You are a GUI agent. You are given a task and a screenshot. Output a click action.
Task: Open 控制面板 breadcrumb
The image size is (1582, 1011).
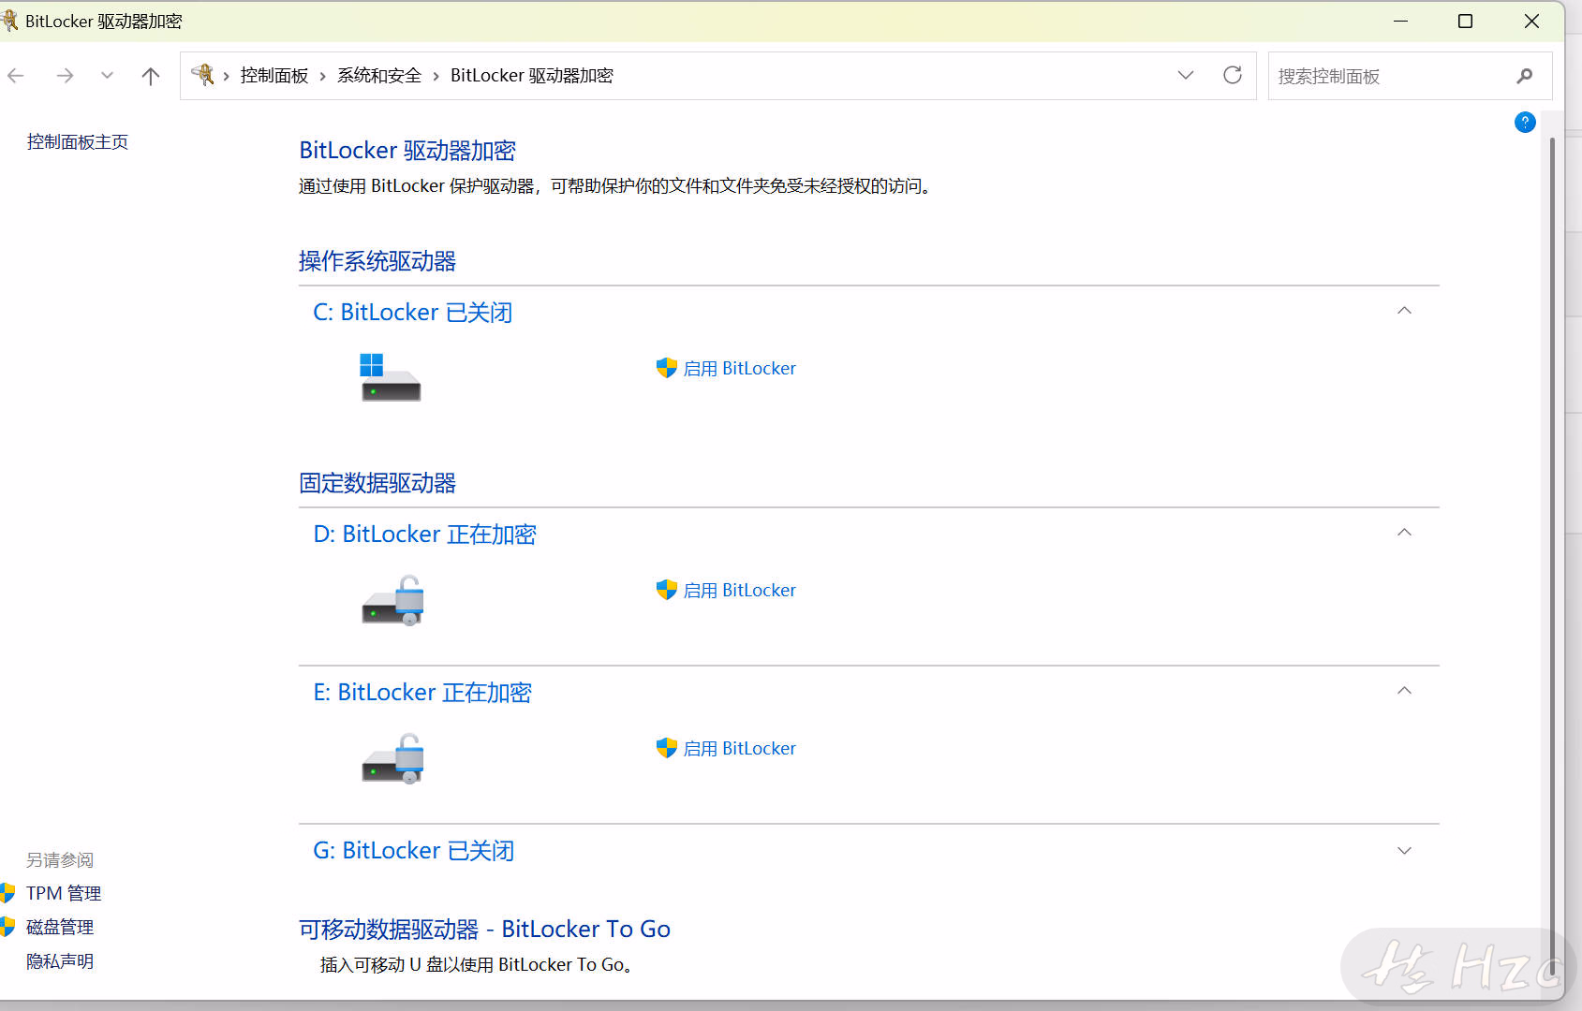(x=274, y=76)
